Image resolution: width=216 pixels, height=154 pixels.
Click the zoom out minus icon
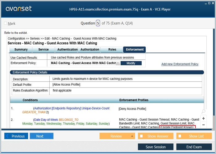[x=203, y=125]
